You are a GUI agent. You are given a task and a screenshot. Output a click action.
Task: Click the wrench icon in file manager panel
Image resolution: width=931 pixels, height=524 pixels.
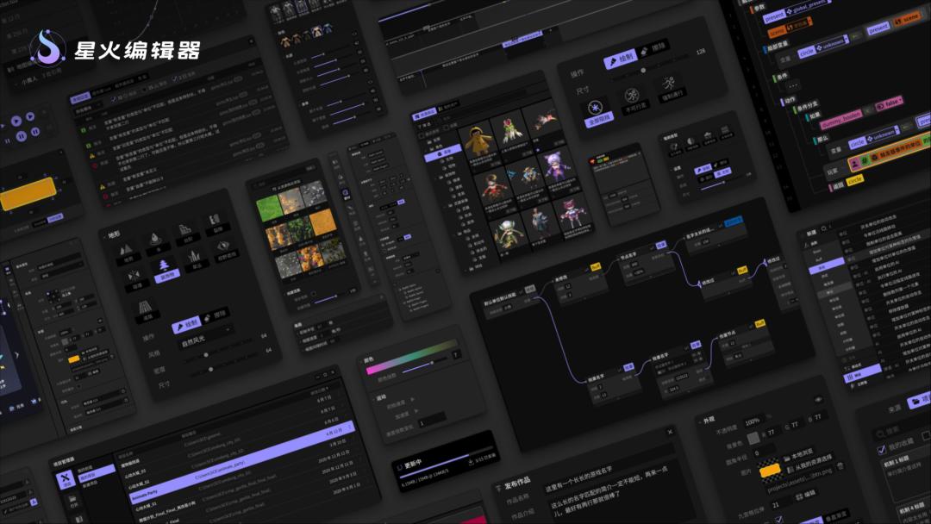coord(66,479)
